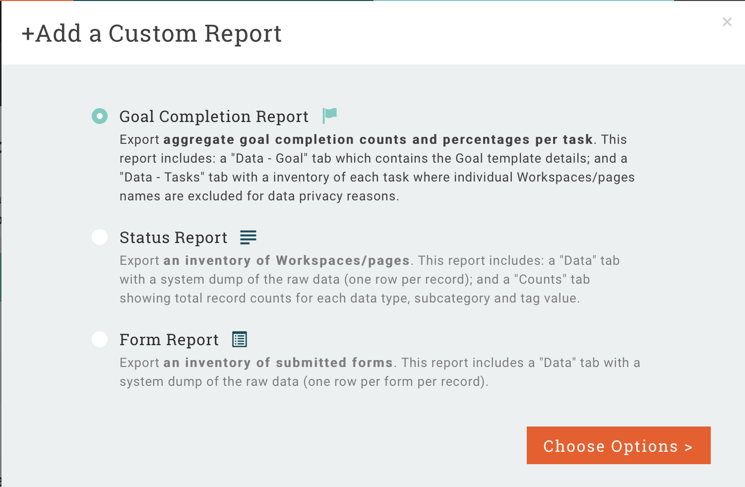This screenshot has width=745, height=487.
Task: Click the 'with a system dump of the raw data' line under Status Report
Action: (x=355, y=279)
